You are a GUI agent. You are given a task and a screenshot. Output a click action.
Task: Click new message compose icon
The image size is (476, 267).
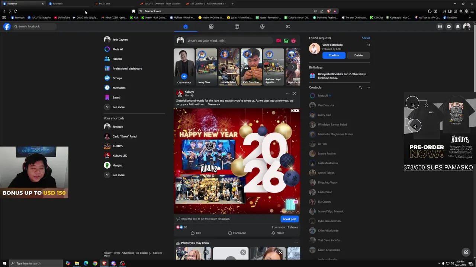point(466,252)
